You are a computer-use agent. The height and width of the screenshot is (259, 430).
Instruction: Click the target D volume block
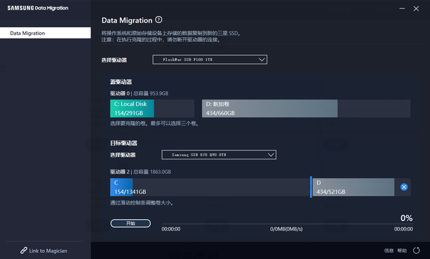point(353,187)
